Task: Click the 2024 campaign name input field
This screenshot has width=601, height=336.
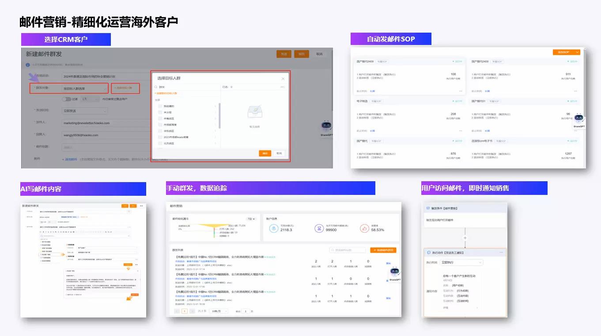Action: 106,76
